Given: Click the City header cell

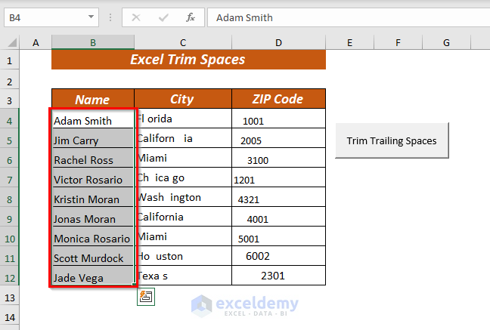Looking at the screenshot, I should click(183, 99).
